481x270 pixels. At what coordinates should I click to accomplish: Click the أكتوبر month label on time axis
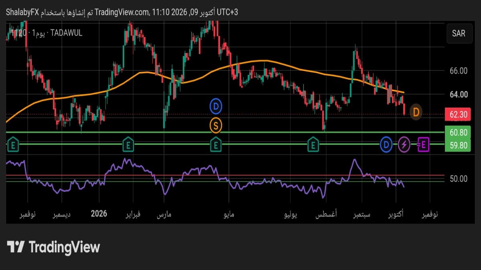[x=396, y=215]
